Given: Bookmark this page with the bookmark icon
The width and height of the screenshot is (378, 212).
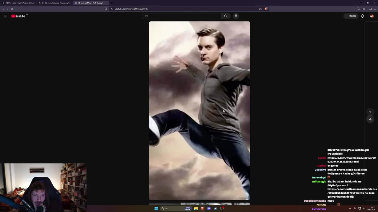Looking at the screenshot, I should [x=106, y=9].
